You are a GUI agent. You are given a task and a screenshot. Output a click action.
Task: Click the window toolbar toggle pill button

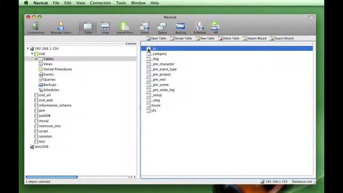pyautogui.click(x=311, y=17)
